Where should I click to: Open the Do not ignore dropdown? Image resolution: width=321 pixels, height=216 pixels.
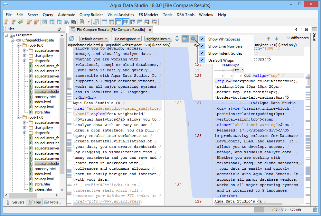pos(128,39)
